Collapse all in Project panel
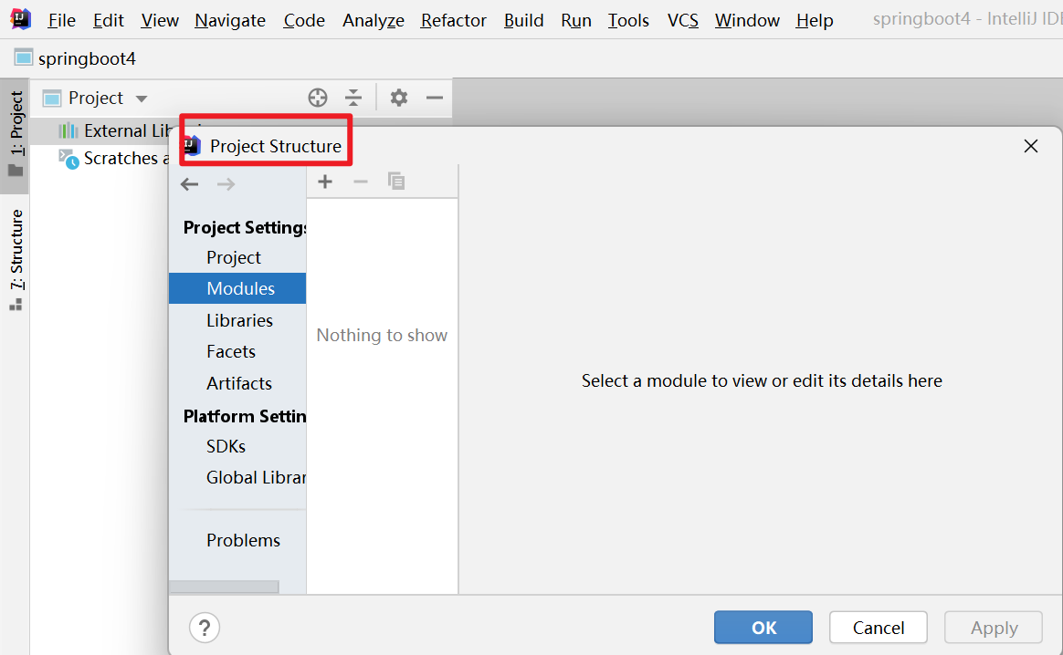This screenshot has width=1063, height=655. click(353, 99)
